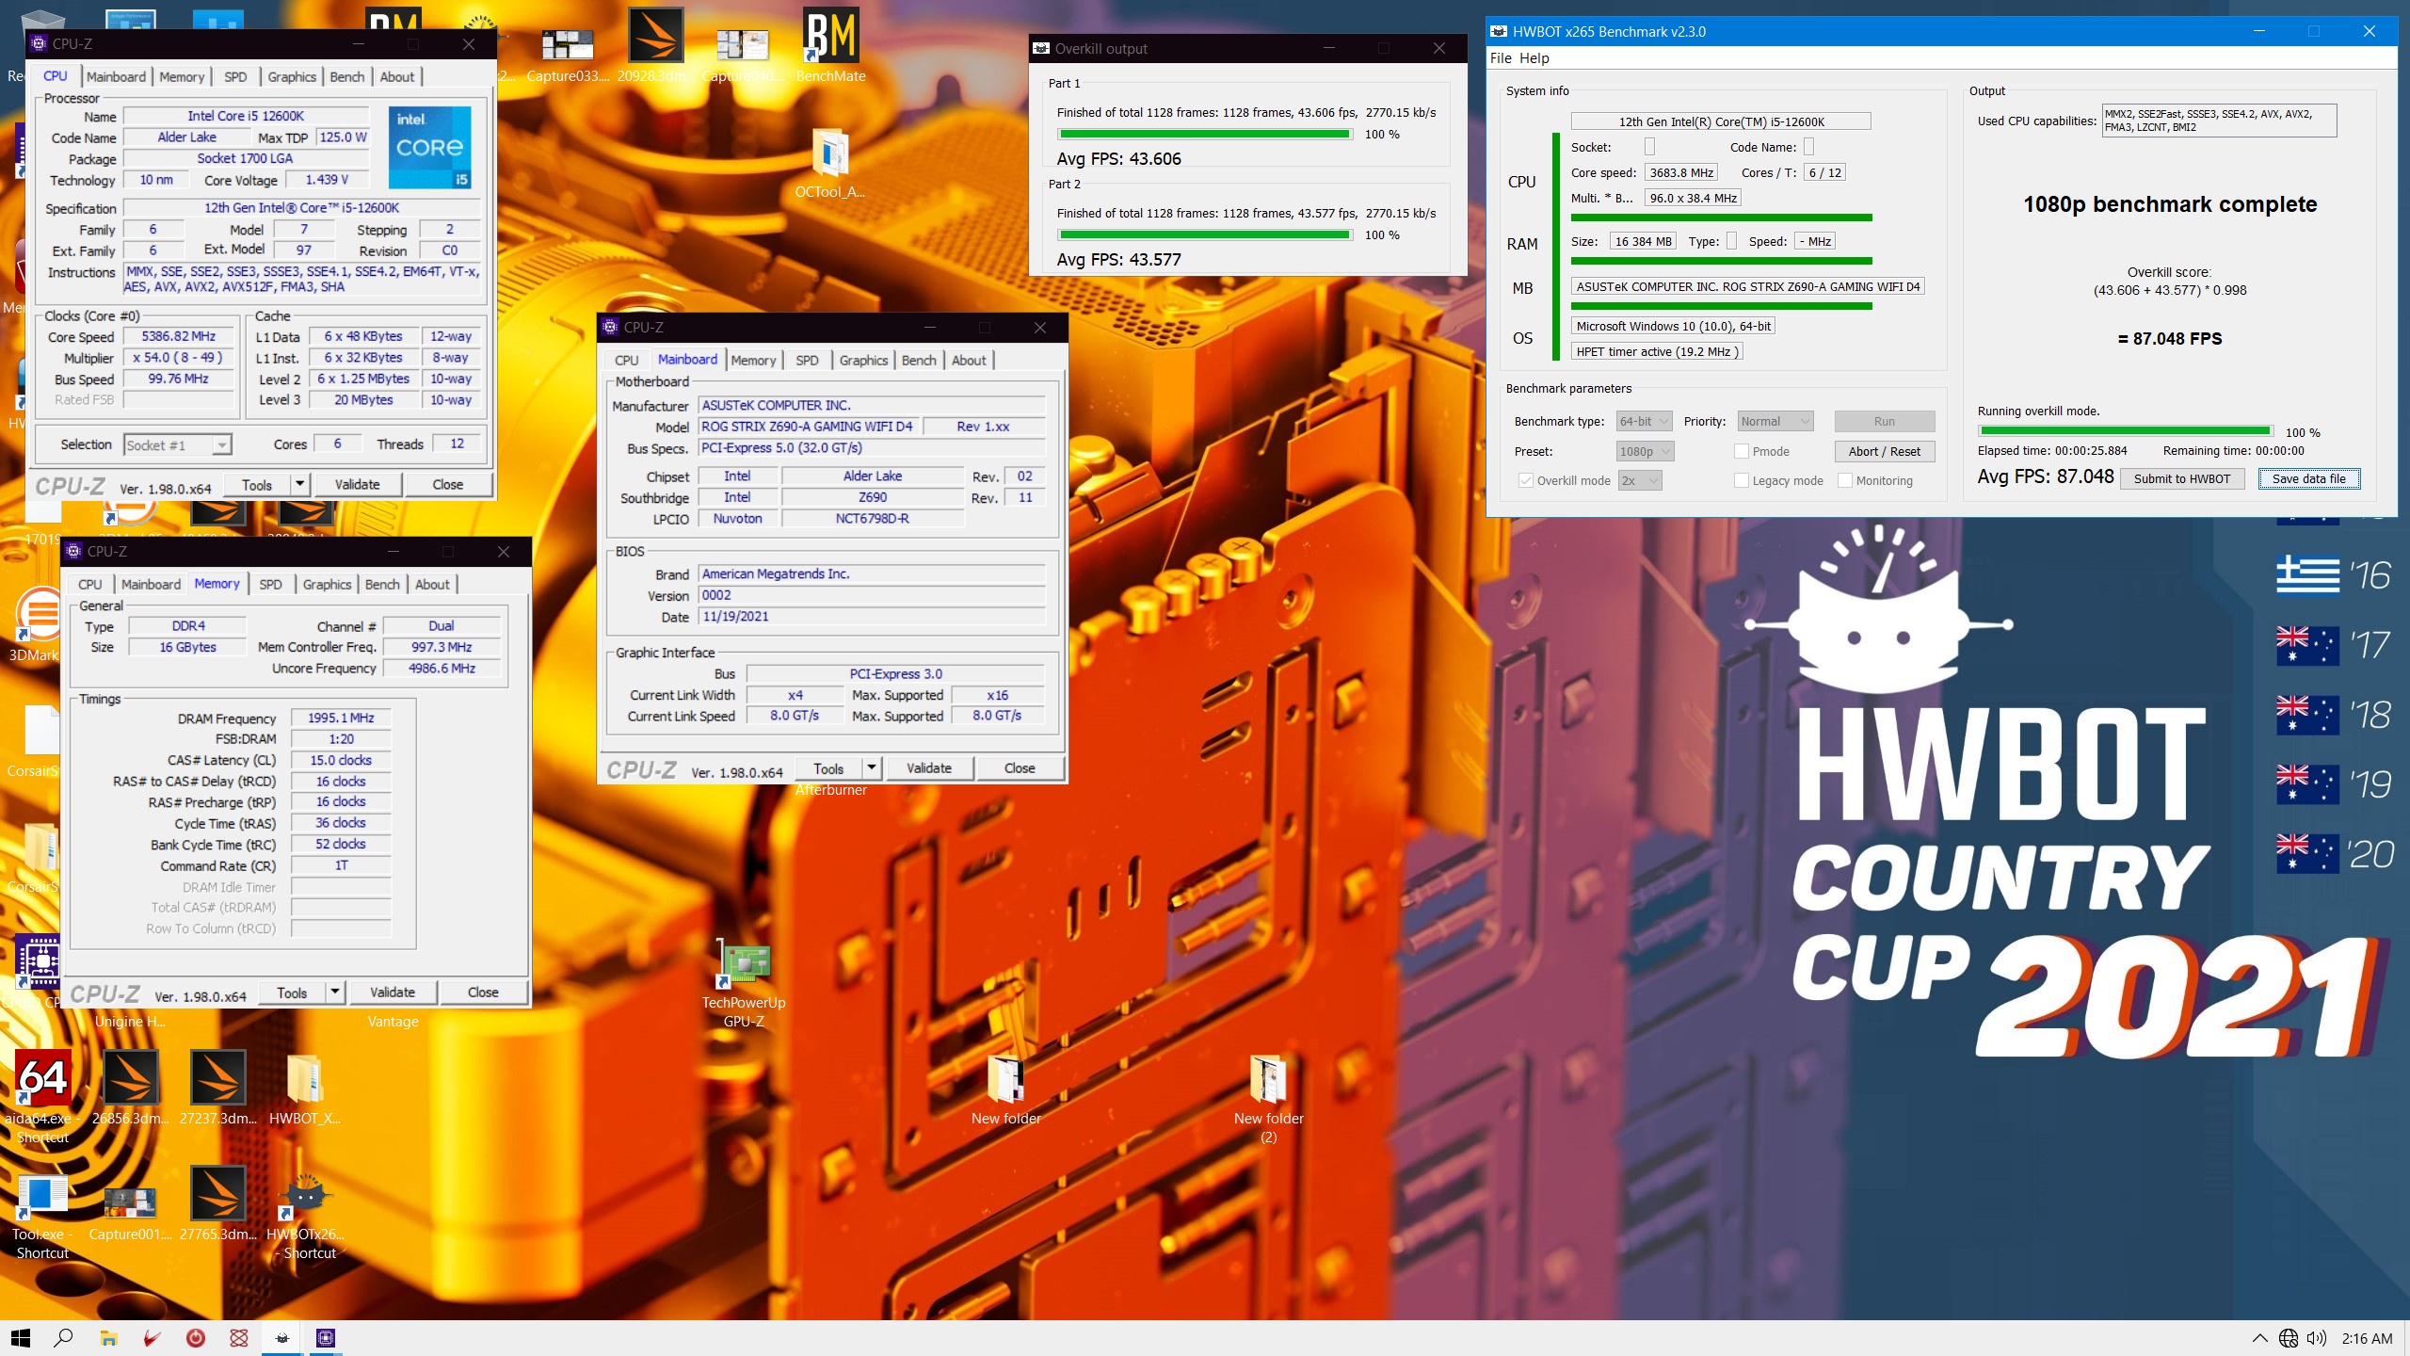Image resolution: width=2410 pixels, height=1356 pixels.
Task: Switch to CPU-Z taskbar icon
Action: coord(326,1337)
